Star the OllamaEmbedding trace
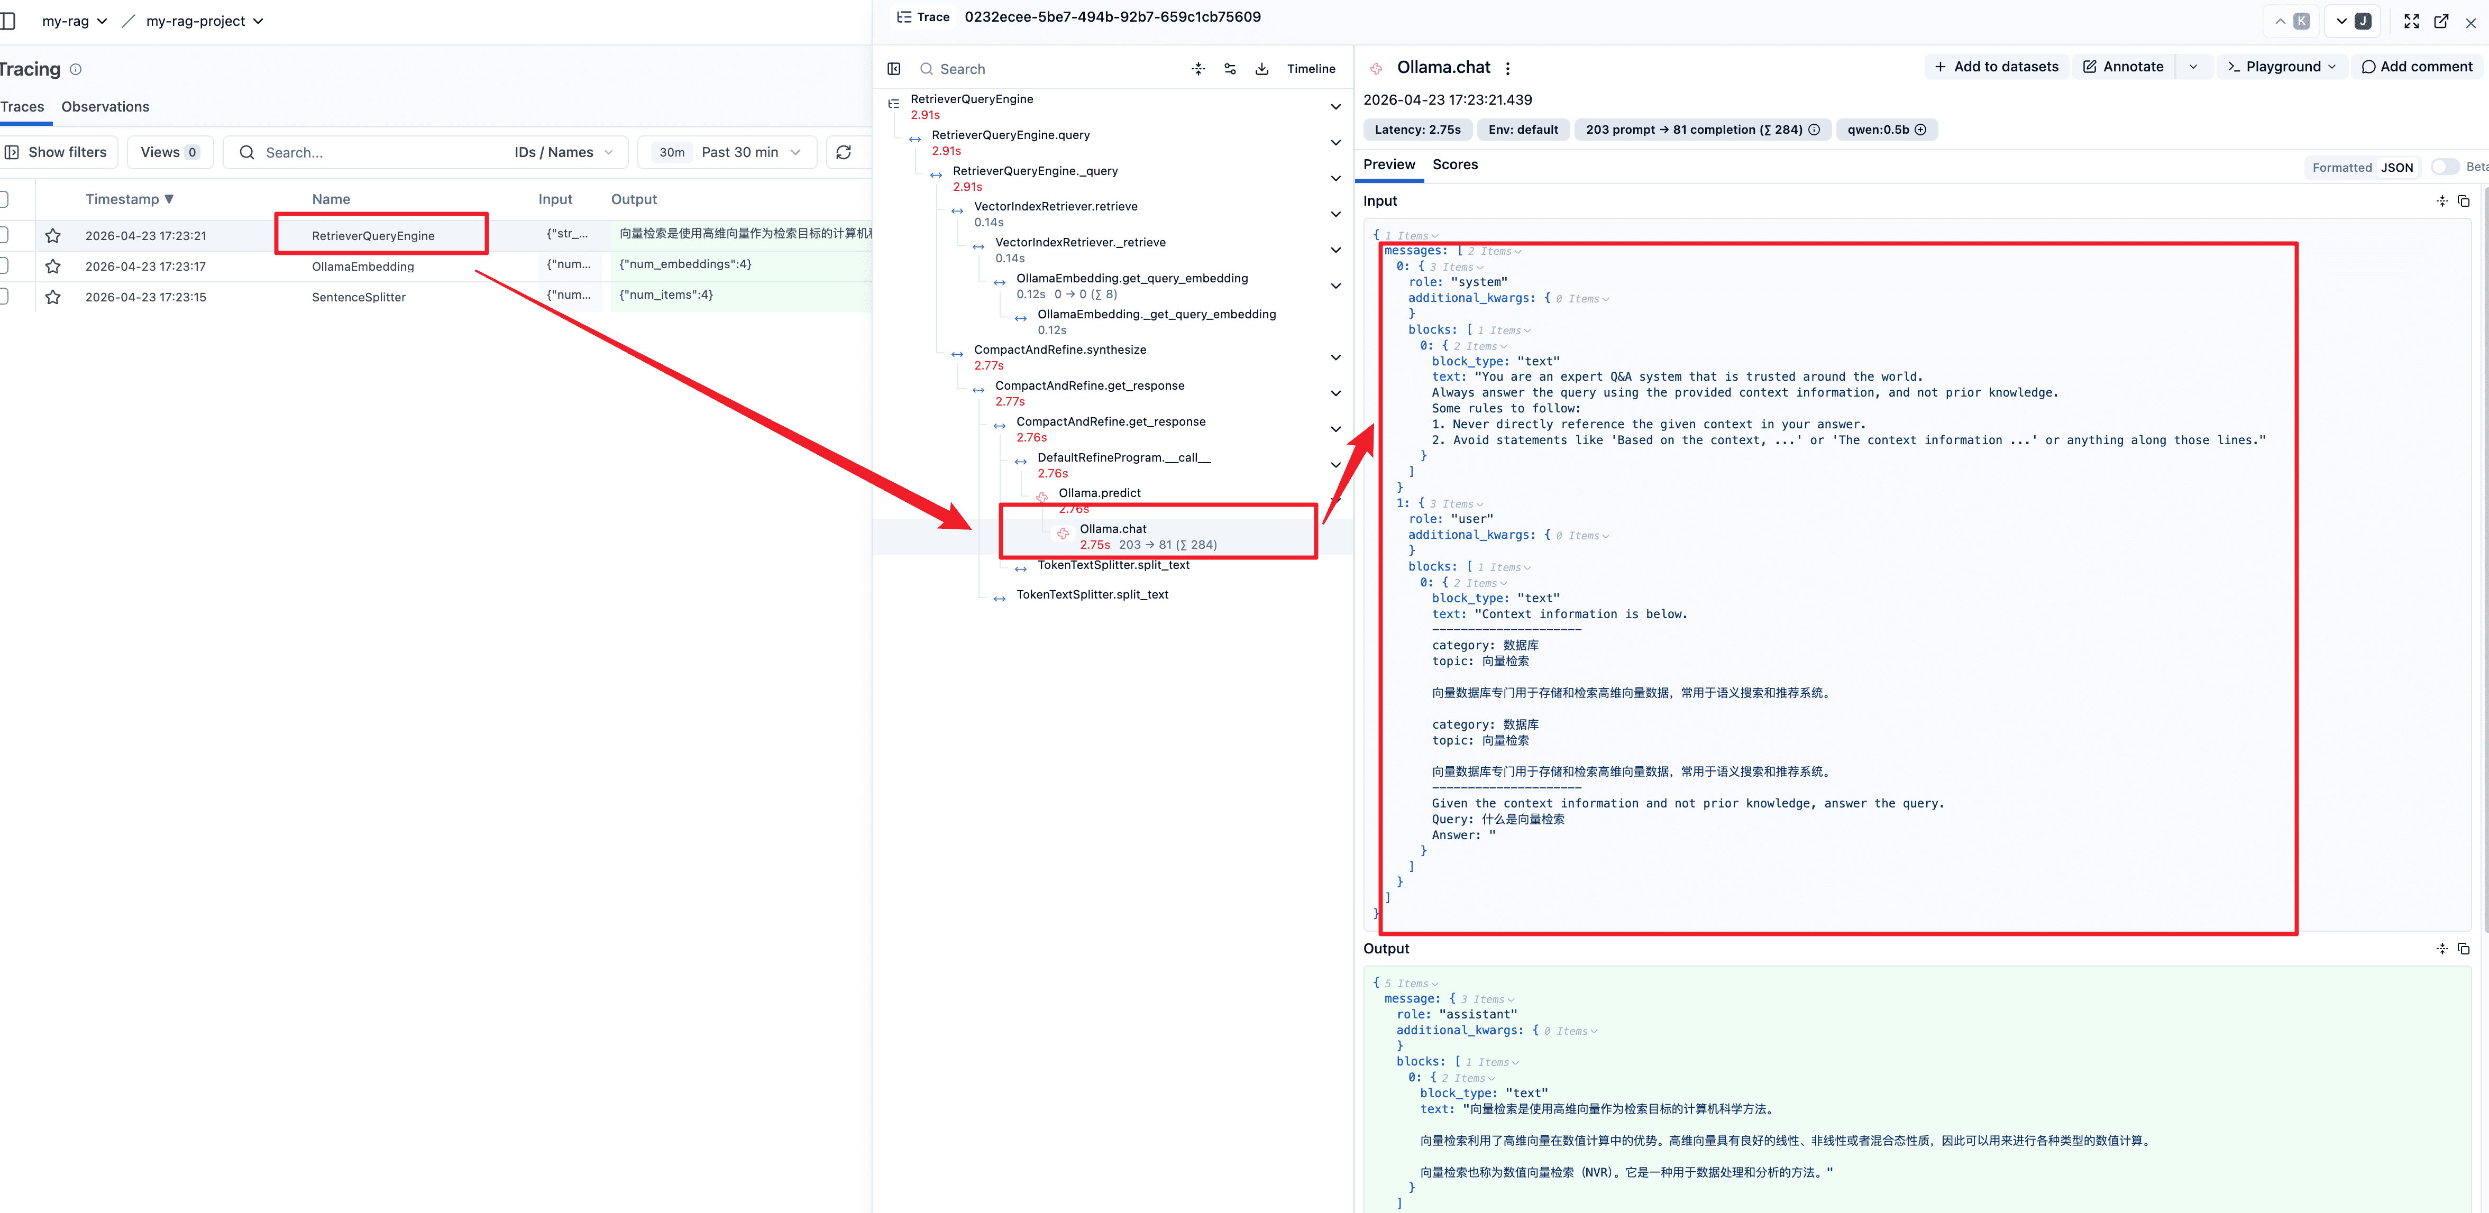Screen dimensions: 2489x1213 pyautogui.click(x=53, y=267)
